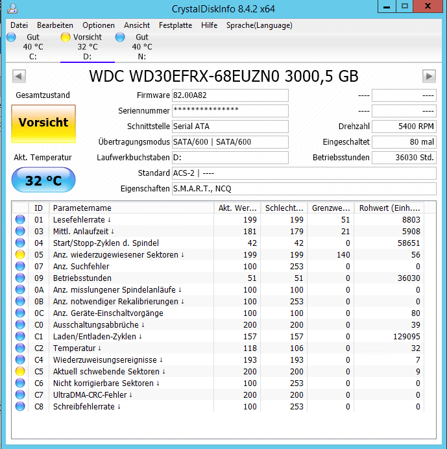
Task: Click the 32 °C temperature button
Action: coord(43,180)
